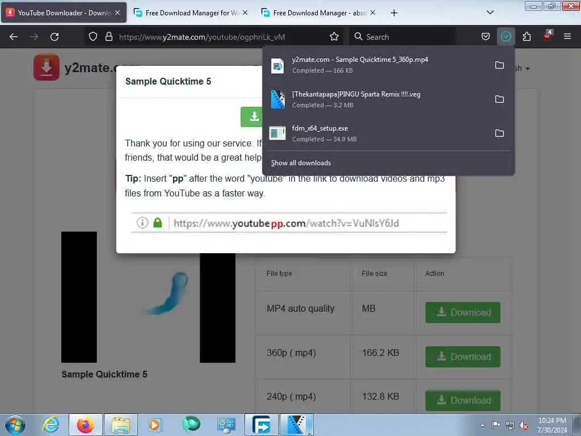List all tabs dropdown chevron

click(490, 12)
